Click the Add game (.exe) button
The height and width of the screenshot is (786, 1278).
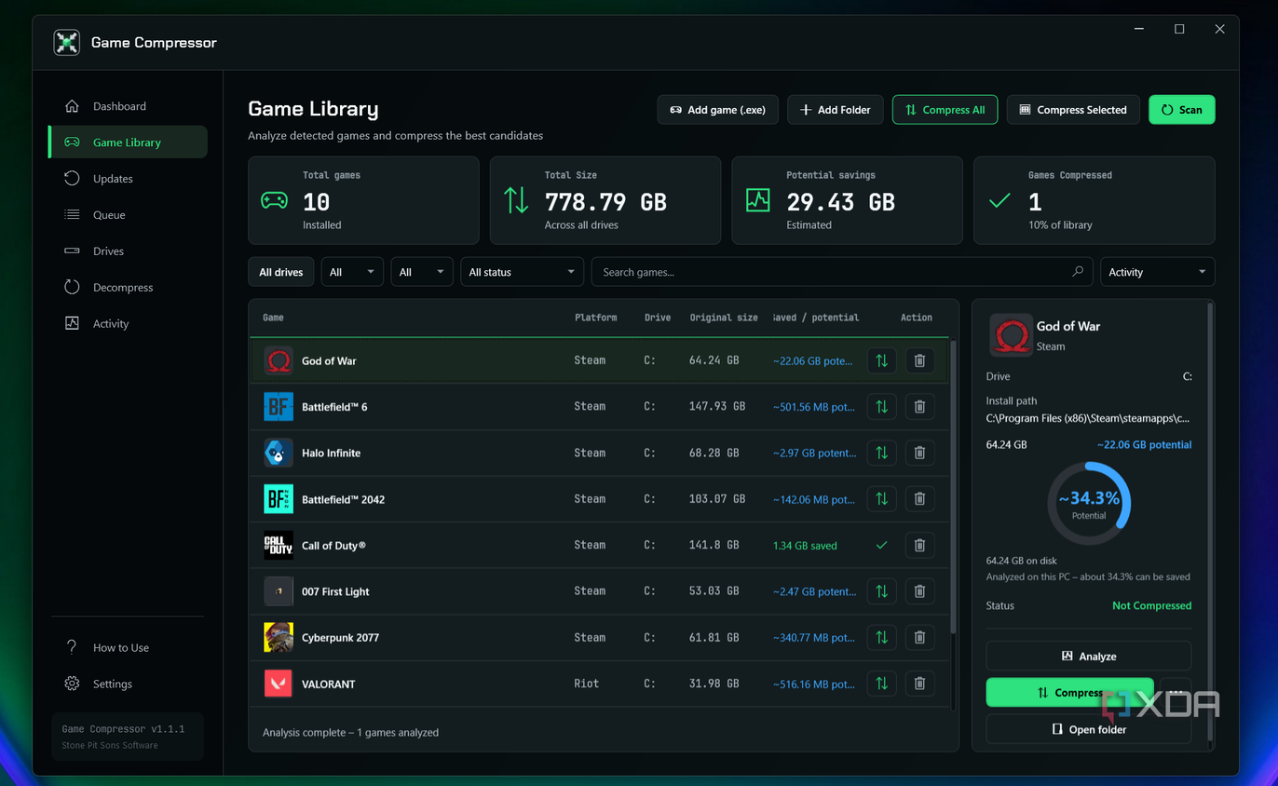pos(717,110)
